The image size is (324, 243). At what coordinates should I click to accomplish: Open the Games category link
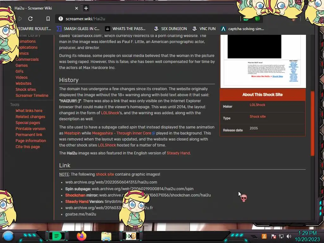pos(22,65)
